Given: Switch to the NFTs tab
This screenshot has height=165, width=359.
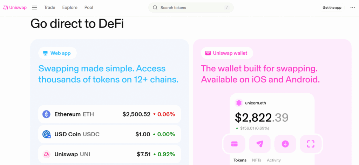Looking at the screenshot, I should (x=257, y=160).
